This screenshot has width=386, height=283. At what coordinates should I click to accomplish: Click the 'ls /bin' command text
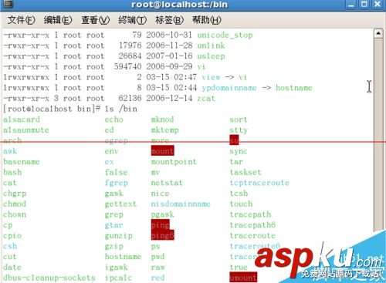click(121, 109)
